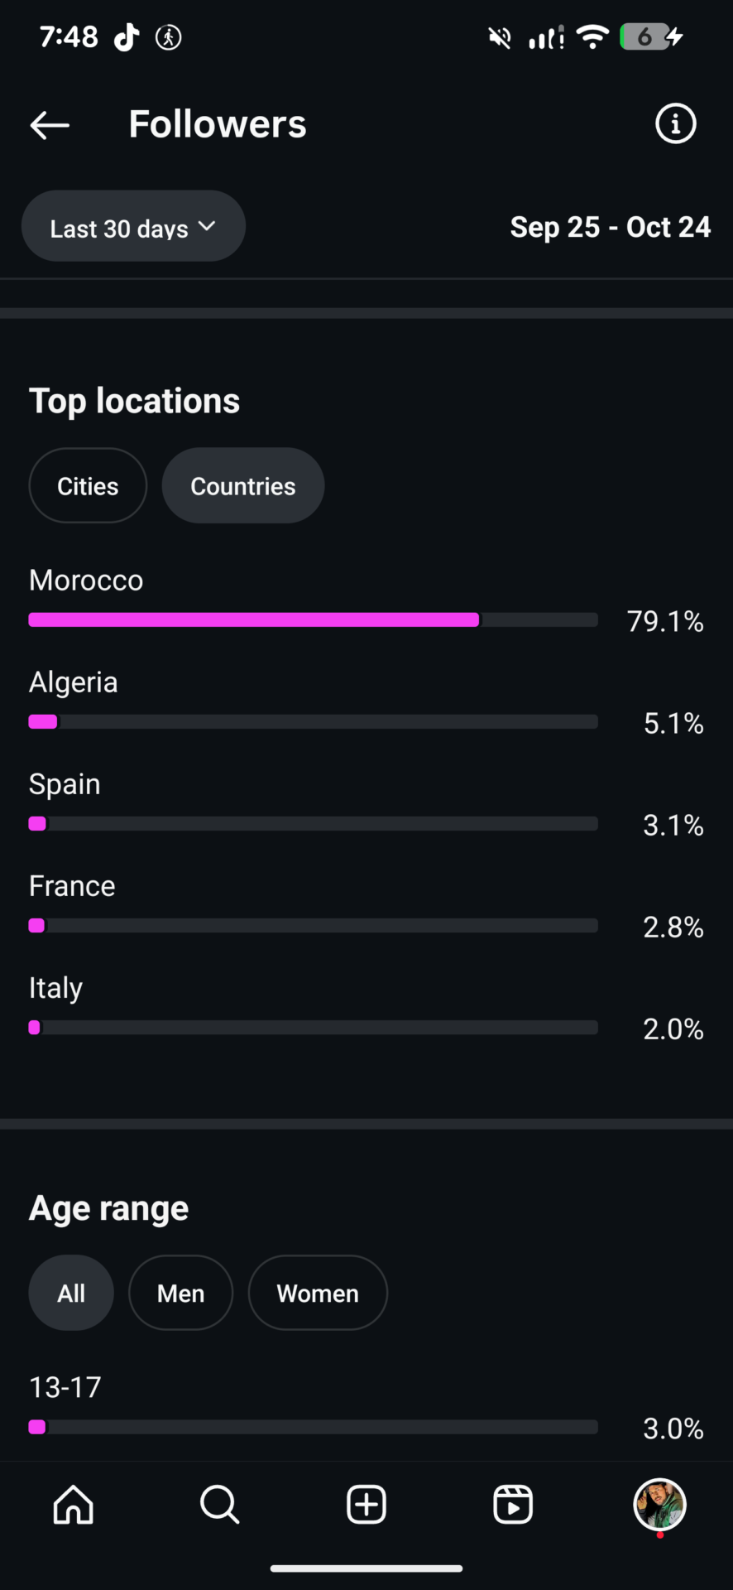Tap the battery indicator icon
Screen dimensions: 733x1590
tap(644, 37)
